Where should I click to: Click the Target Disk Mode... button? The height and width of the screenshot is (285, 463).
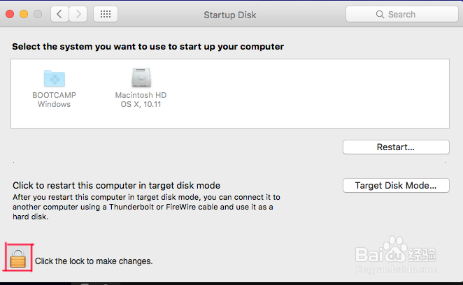[x=396, y=186]
